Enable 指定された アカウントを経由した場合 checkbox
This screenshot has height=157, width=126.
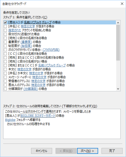(5, 30)
